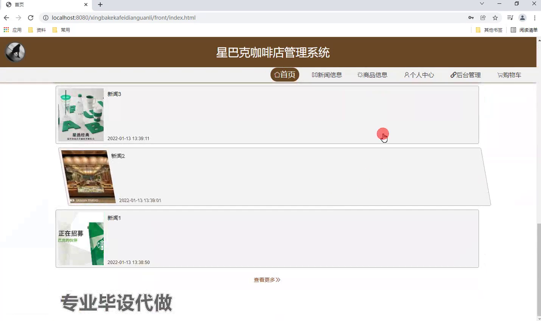Click the date 2022-01-13 13:39:01
Screen dimensions: 541x321
click(x=140, y=201)
